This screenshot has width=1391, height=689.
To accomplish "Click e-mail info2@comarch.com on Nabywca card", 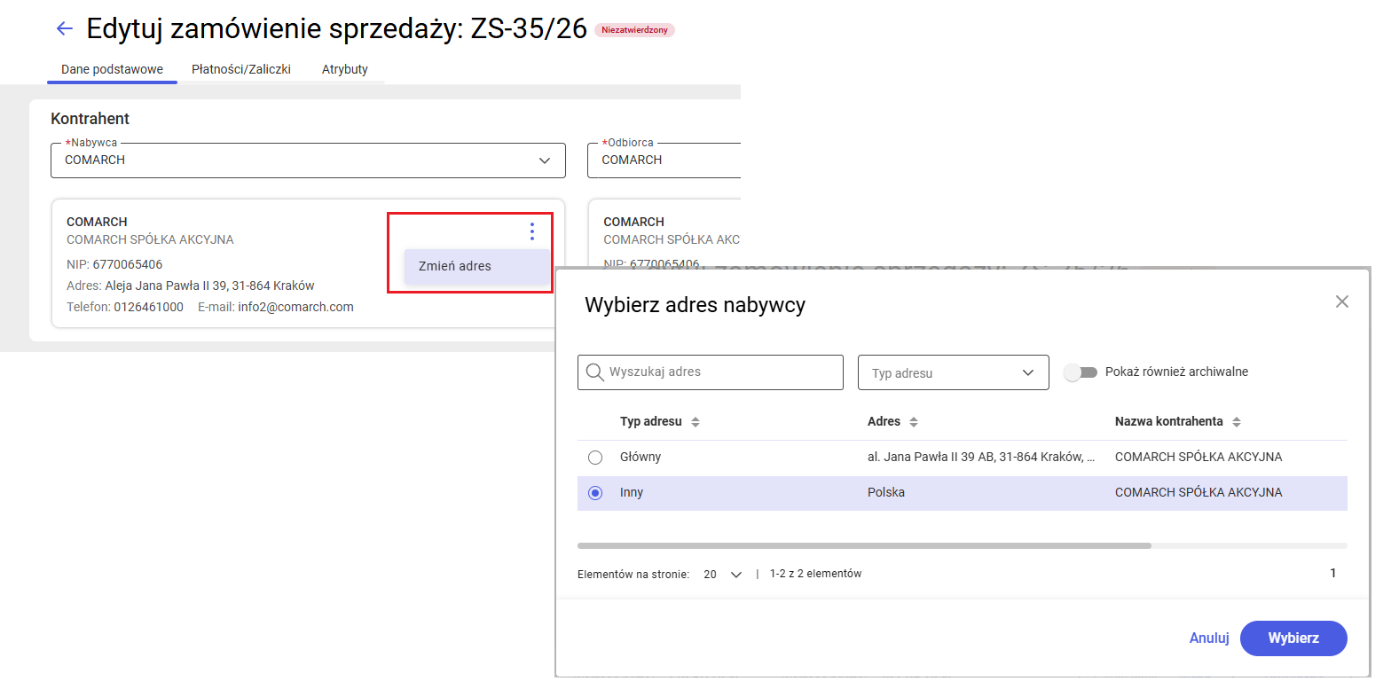I will coord(276,307).
